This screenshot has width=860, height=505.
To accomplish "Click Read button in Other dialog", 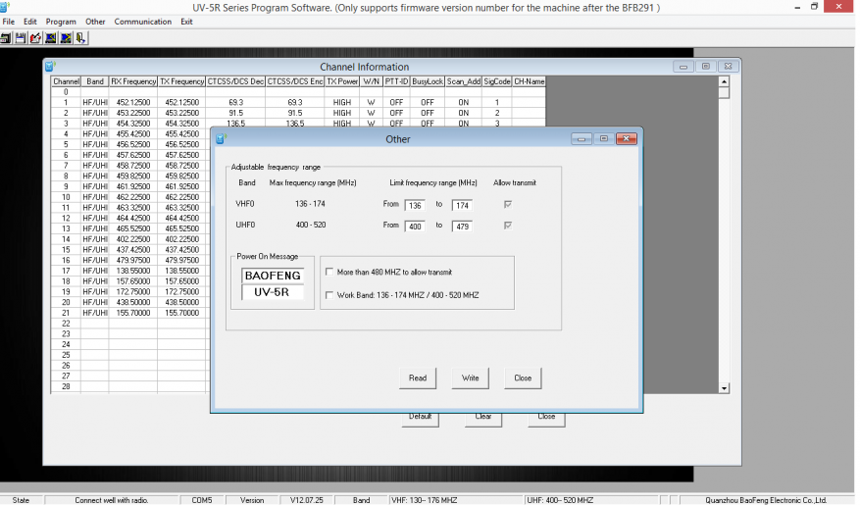I will pyautogui.click(x=418, y=378).
